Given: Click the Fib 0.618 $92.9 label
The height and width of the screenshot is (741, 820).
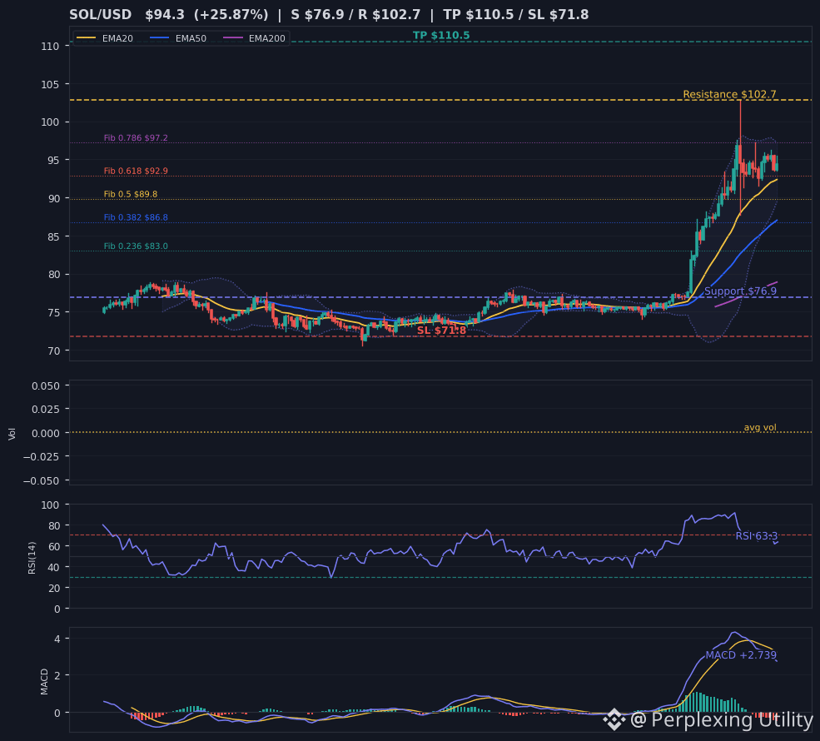Looking at the screenshot, I should [x=136, y=171].
